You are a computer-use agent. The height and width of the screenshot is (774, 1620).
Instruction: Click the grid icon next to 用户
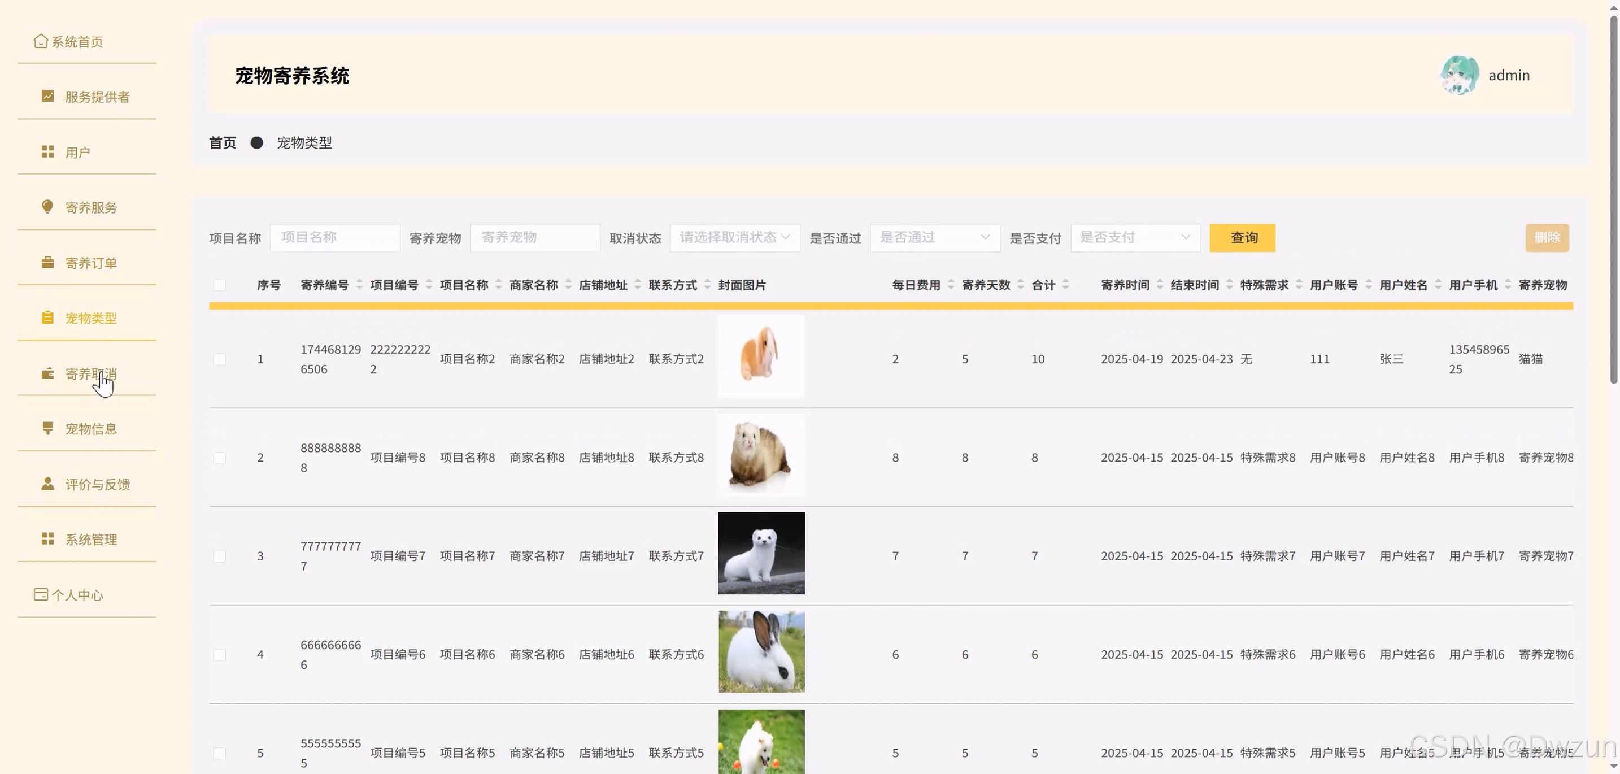click(x=48, y=152)
